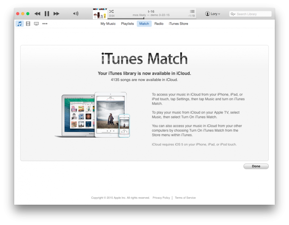Click the elapsed time 0:54
Viewport: 289px width, 225px height.
click(x=112, y=16)
